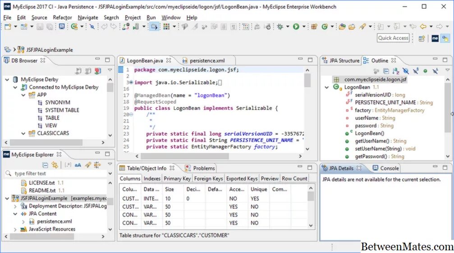Select 'SYSTEM TABLE' in DB Browser tree

click(x=62, y=110)
